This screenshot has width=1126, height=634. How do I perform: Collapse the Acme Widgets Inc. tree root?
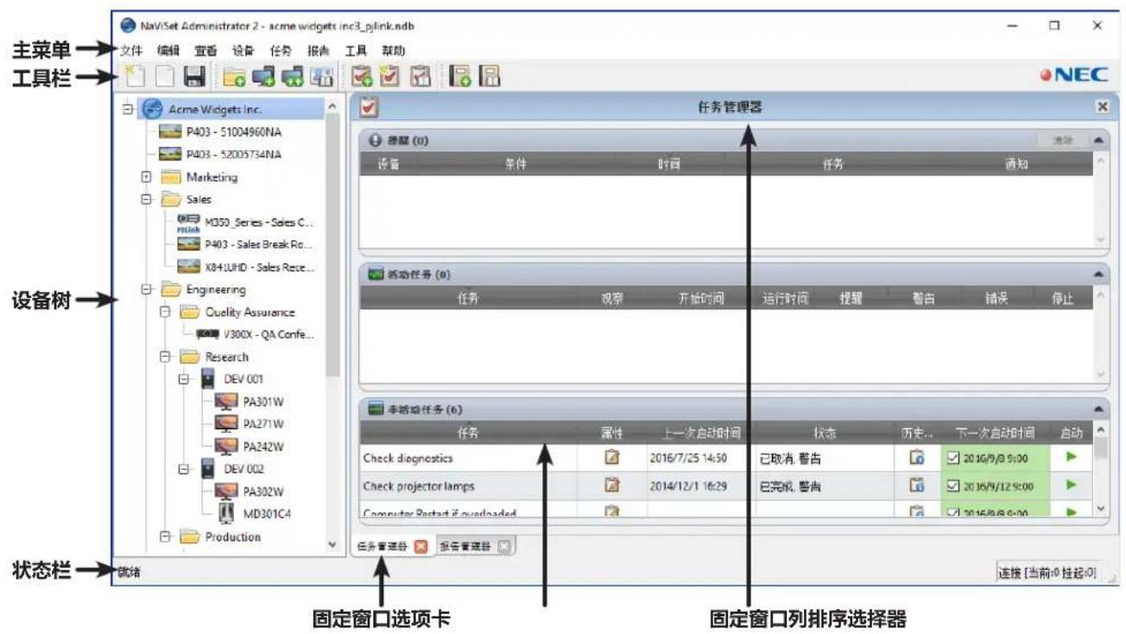click(x=129, y=110)
